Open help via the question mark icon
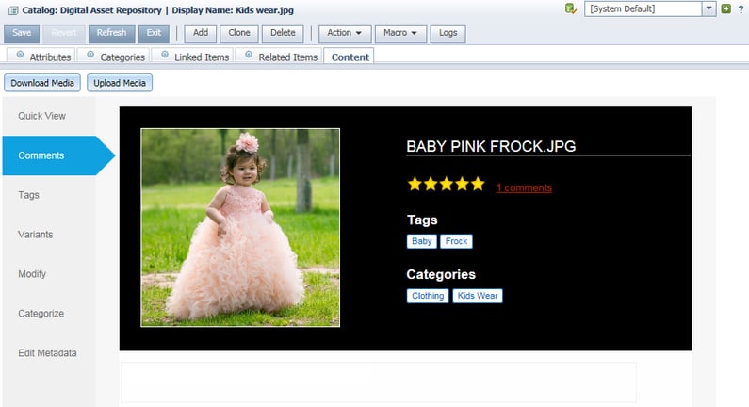Viewport: 749px width, 407px height. [x=741, y=9]
